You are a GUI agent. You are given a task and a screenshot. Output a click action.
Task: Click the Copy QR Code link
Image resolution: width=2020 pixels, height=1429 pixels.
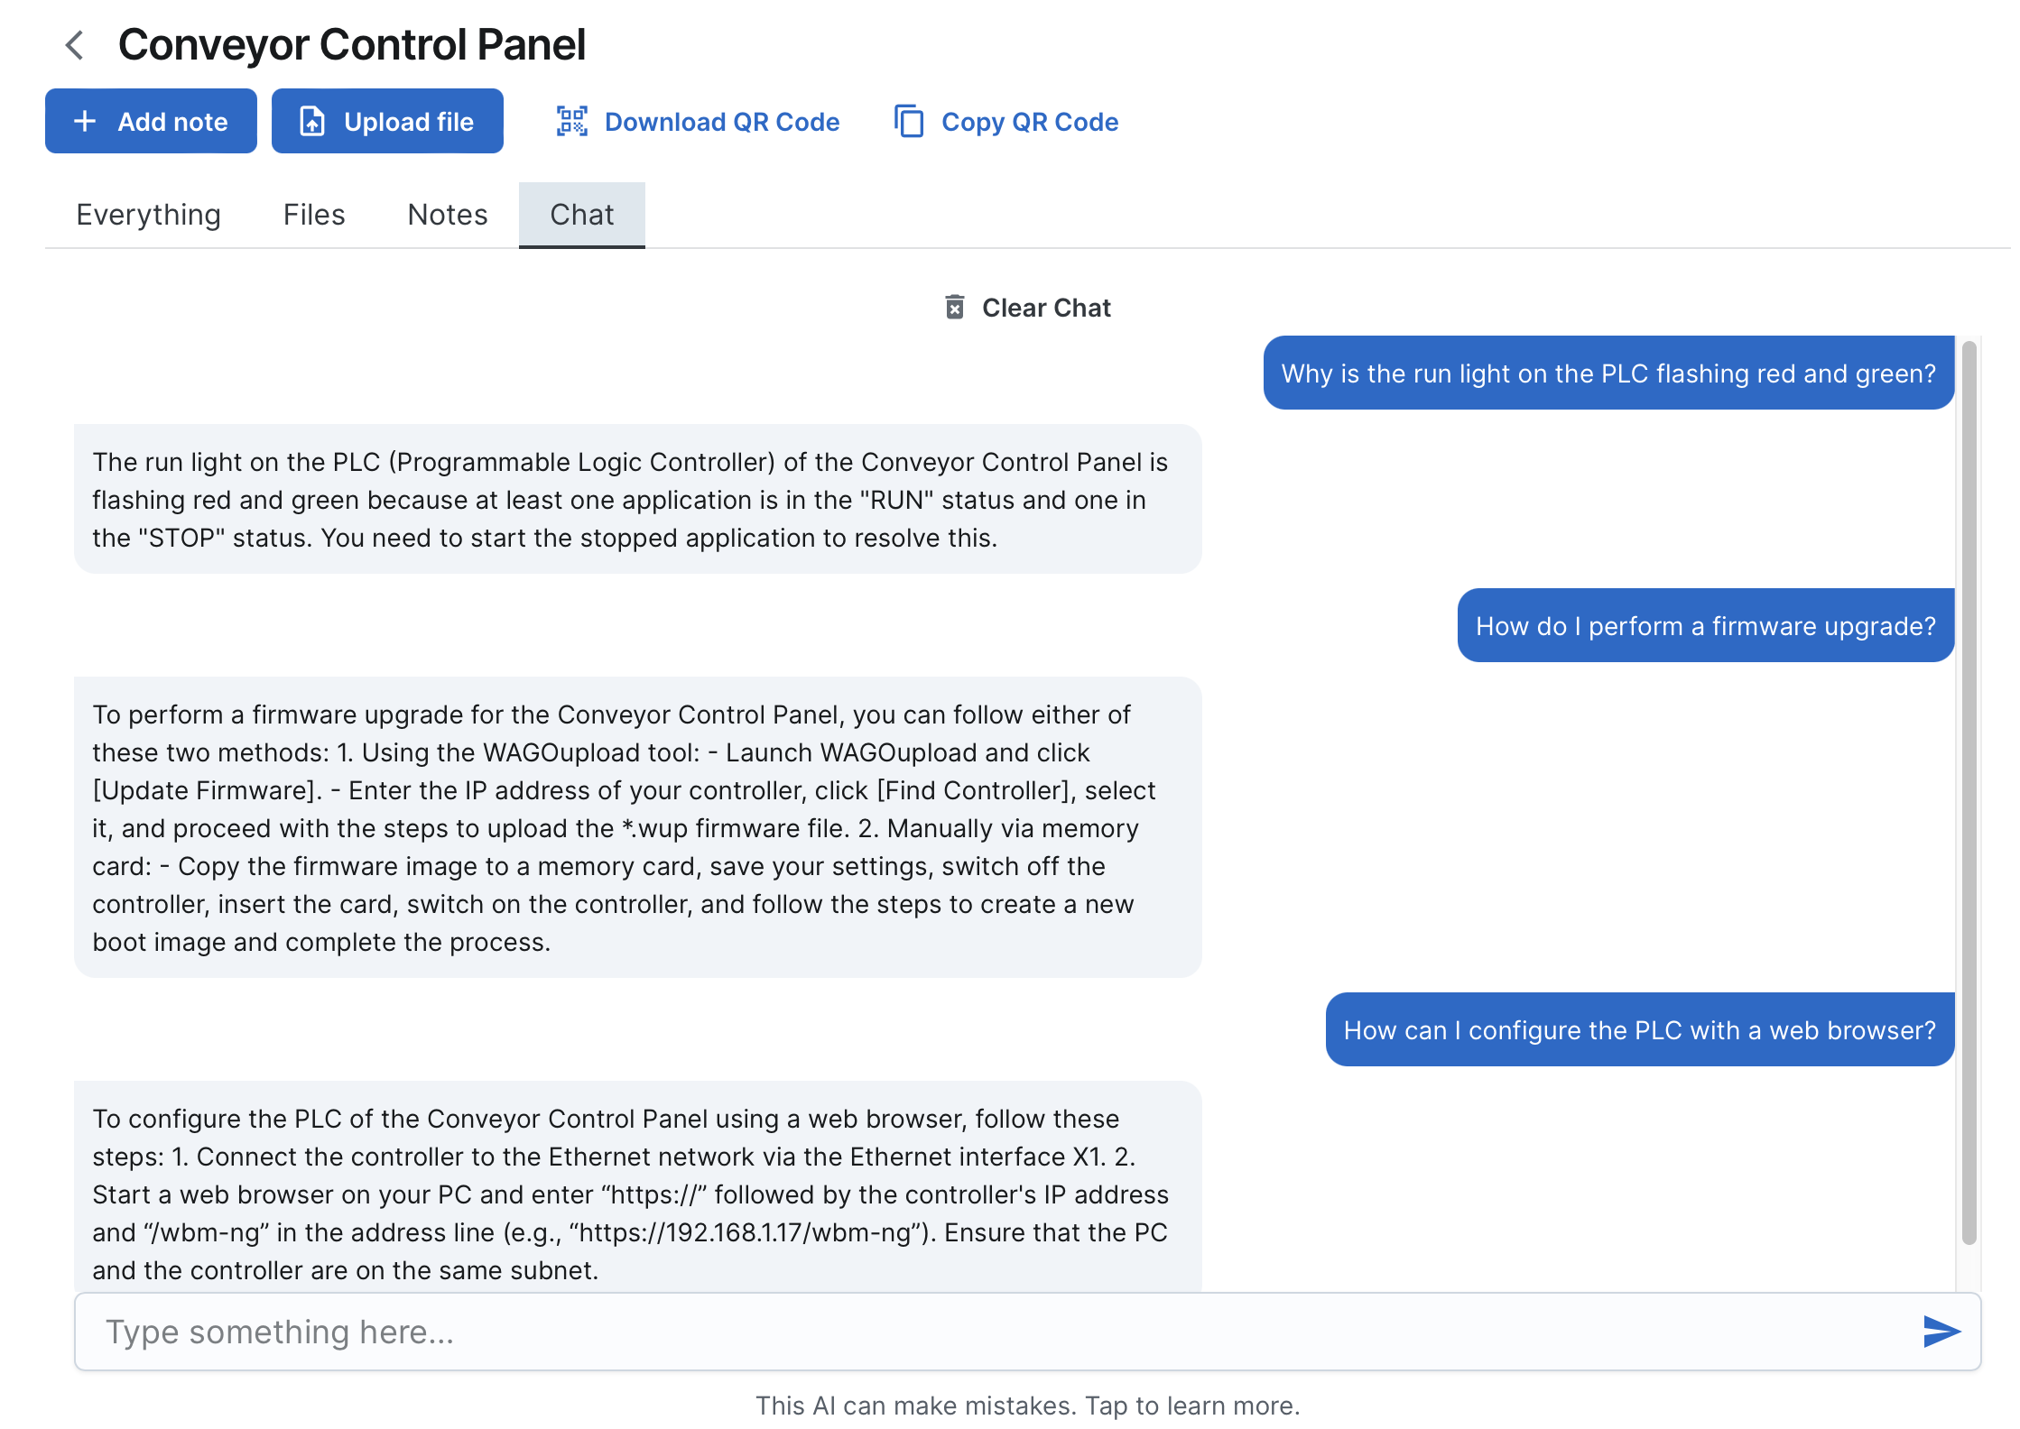[x=1006, y=121]
